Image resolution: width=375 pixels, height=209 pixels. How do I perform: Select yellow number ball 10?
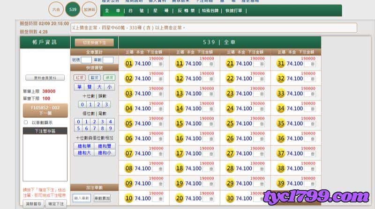(x=128, y=199)
